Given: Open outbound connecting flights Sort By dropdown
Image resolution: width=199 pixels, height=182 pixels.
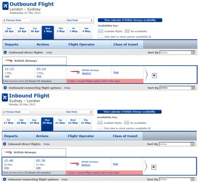Looking at the screenshot, I should 177,88.
